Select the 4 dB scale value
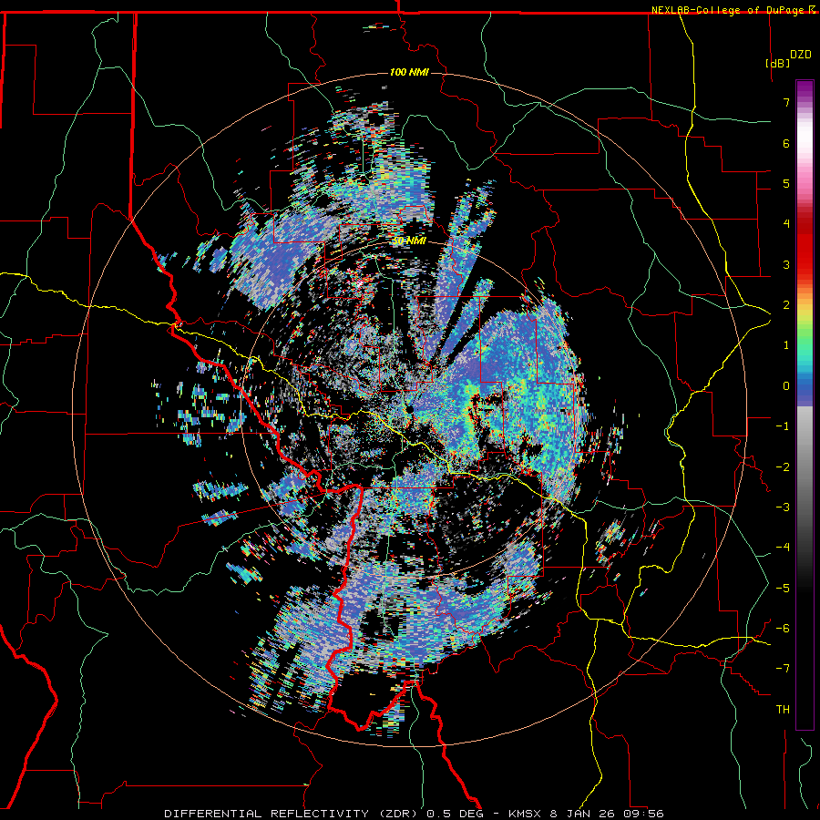This screenshot has height=820, width=820. 786,224
